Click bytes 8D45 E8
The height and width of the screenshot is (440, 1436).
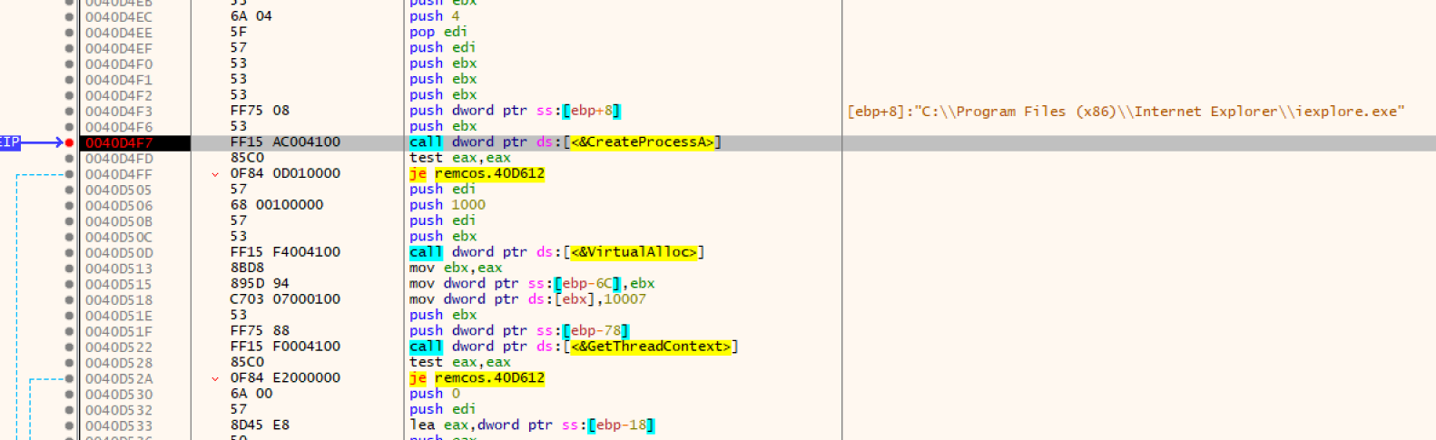260,425
